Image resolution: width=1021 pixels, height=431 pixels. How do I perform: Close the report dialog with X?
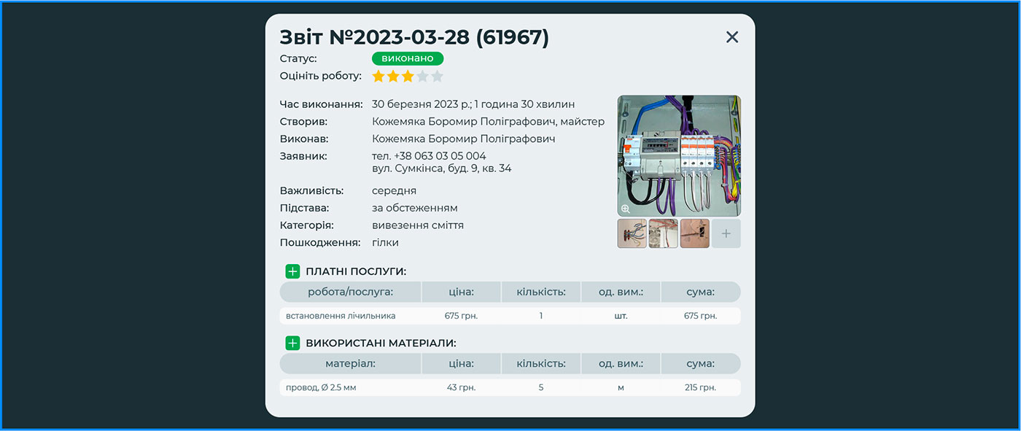pos(732,37)
